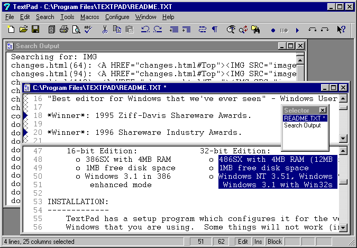Copy selection using the copy icon
Screen dimensions: 357x248
click(117, 30)
